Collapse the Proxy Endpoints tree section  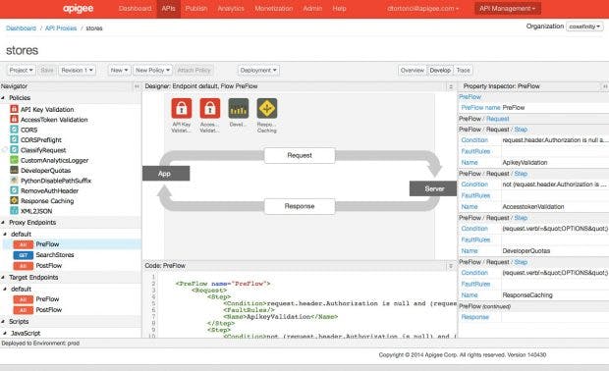(3, 223)
